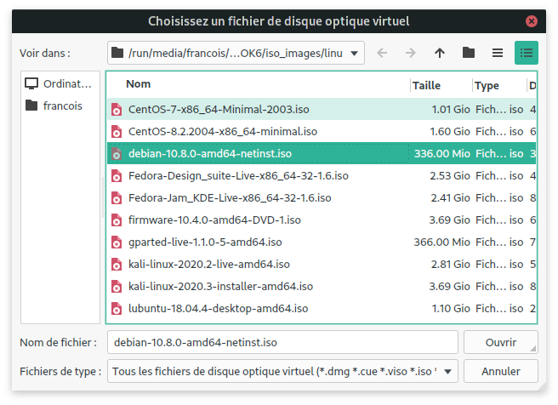Switch to detail view mode

pyautogui.click(x=526, y=53)
